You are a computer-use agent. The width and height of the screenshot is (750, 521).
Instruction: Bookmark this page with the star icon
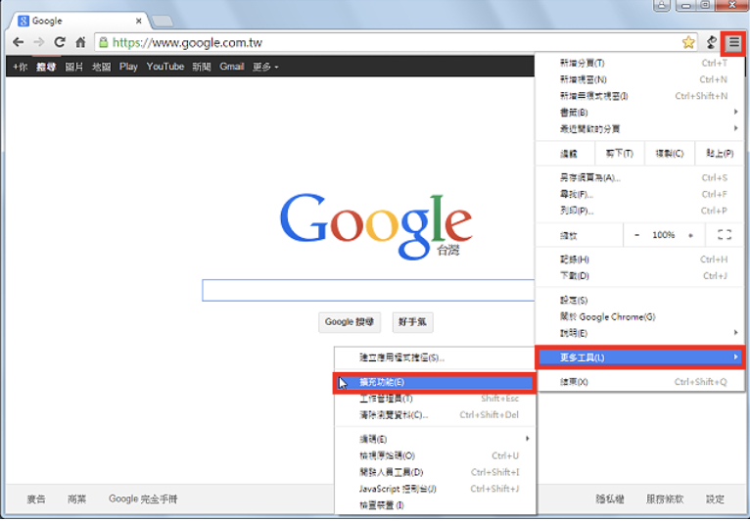pyautogui.click(x=688, y=42)
